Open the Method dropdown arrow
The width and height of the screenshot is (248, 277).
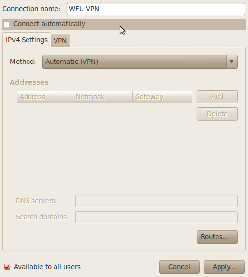232,62
